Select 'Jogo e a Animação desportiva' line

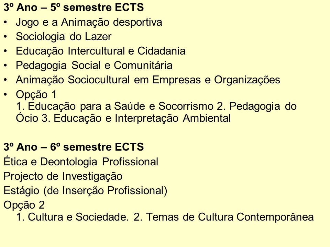[x=89, y=22]
